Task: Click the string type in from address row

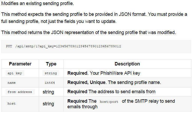Action: [x=48, y=92]
